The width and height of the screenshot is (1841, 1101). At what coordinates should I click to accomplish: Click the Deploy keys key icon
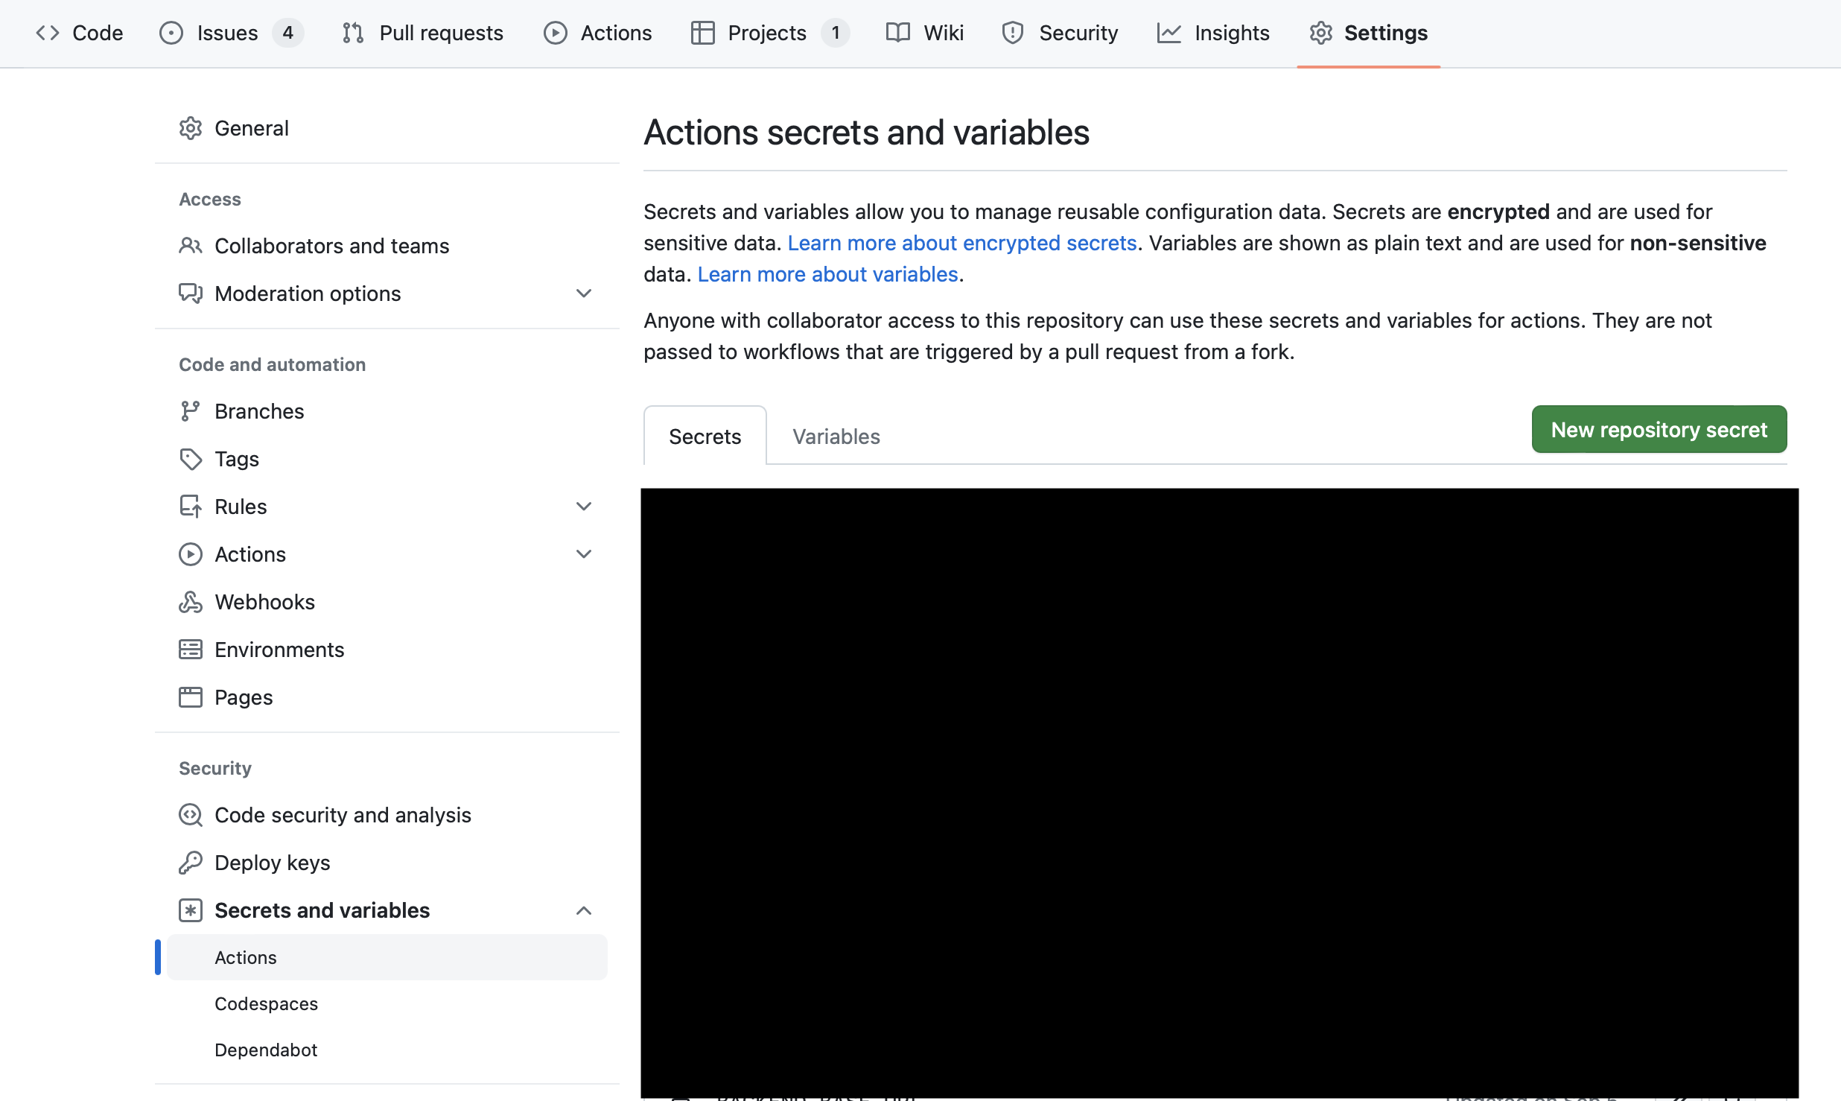pyautogui.click(x=191, y=863)
